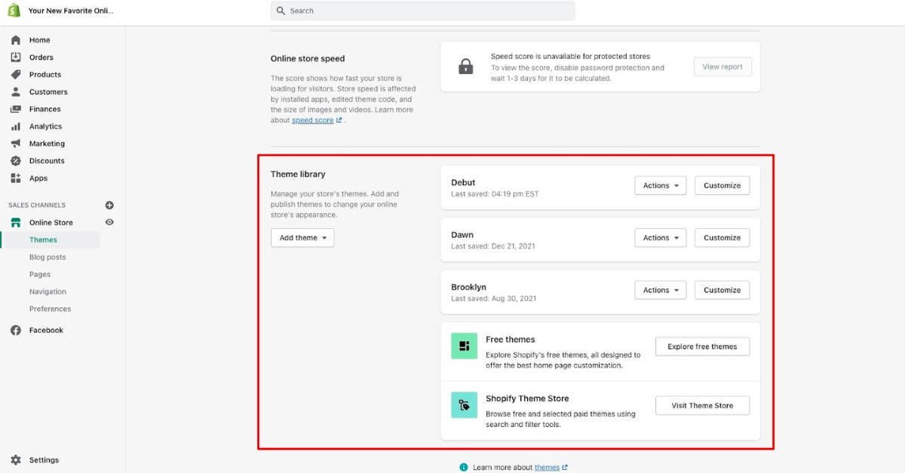Click the Discounts icon
Viewport: 905px width, 473px height.
pyautogui.click(x=17, y=160)
